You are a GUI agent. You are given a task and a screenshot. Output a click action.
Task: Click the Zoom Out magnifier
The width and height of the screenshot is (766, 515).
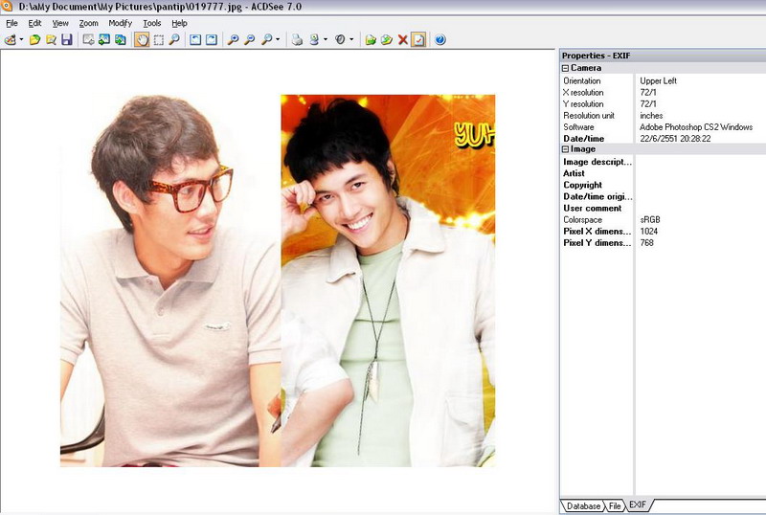point(249,39)
